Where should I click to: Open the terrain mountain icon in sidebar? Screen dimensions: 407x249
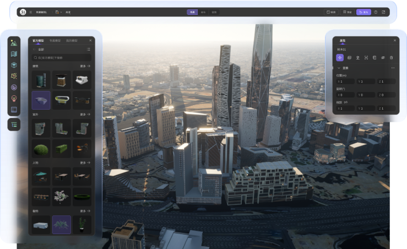(x=14, y=43)
